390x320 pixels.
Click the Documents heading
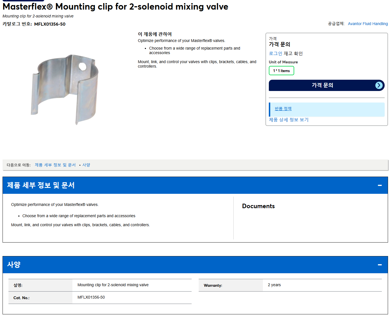[x=258, y=206]
